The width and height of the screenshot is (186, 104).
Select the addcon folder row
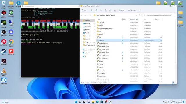[129, 25]
